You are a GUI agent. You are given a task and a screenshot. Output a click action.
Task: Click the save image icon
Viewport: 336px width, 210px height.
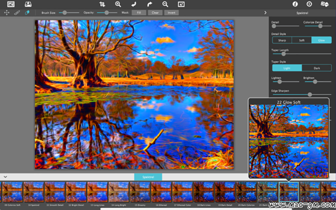[x=28, y=4]
